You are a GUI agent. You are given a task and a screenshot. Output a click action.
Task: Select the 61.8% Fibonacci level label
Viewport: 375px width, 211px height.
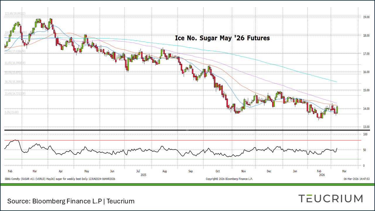15,63
